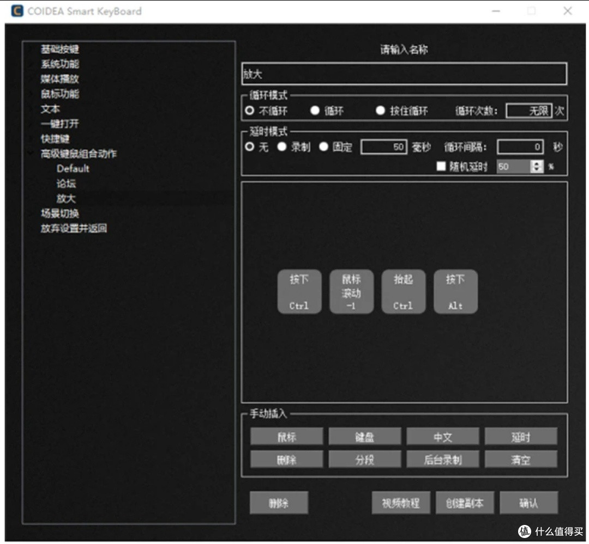
Task: Increase random delay percent with up arrow
Action: point(537,163)
